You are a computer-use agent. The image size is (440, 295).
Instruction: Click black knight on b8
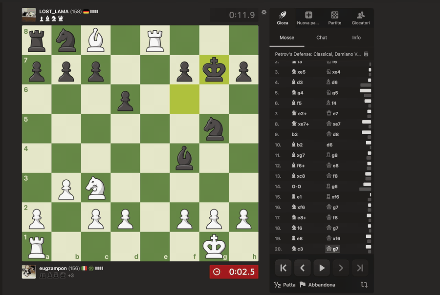click(66, 40)
